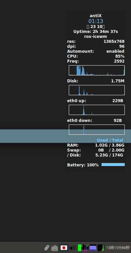The image size is (131, 253).
Task: Open the Japanese flag keyboard layout indicator
Action: tap(64, 248)
